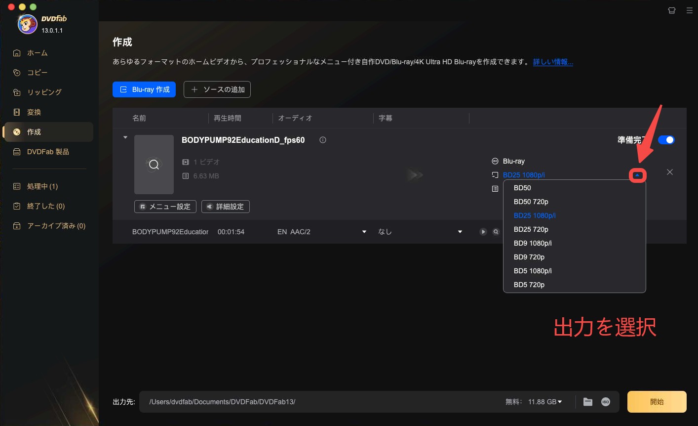Click the 名前 column header
The width and height of the screenshot is (698, 426).
pos(139,118)
